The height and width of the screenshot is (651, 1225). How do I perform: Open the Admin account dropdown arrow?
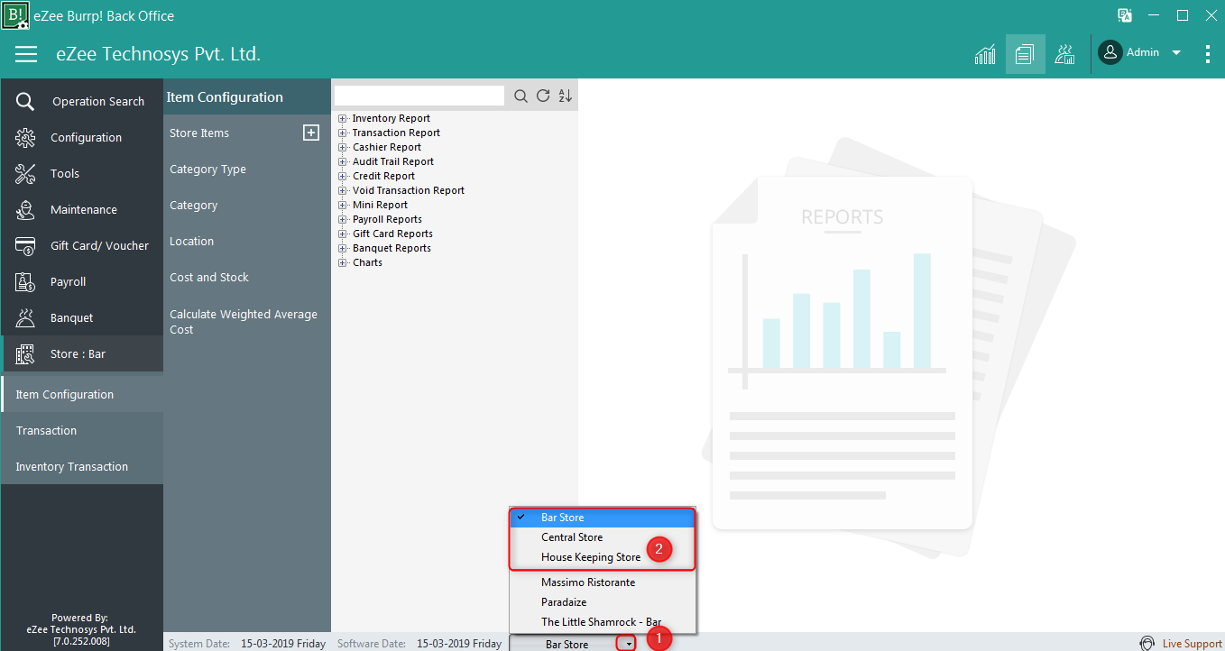point(1176,53)
